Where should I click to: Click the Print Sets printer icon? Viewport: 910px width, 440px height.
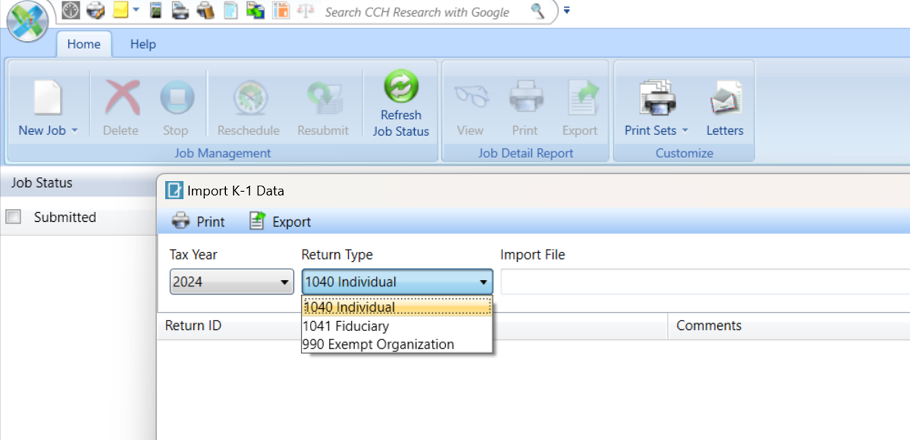click(656, 98)
